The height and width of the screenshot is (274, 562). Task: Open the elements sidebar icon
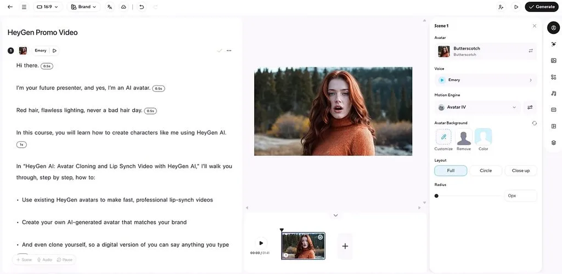pos(553,77)
